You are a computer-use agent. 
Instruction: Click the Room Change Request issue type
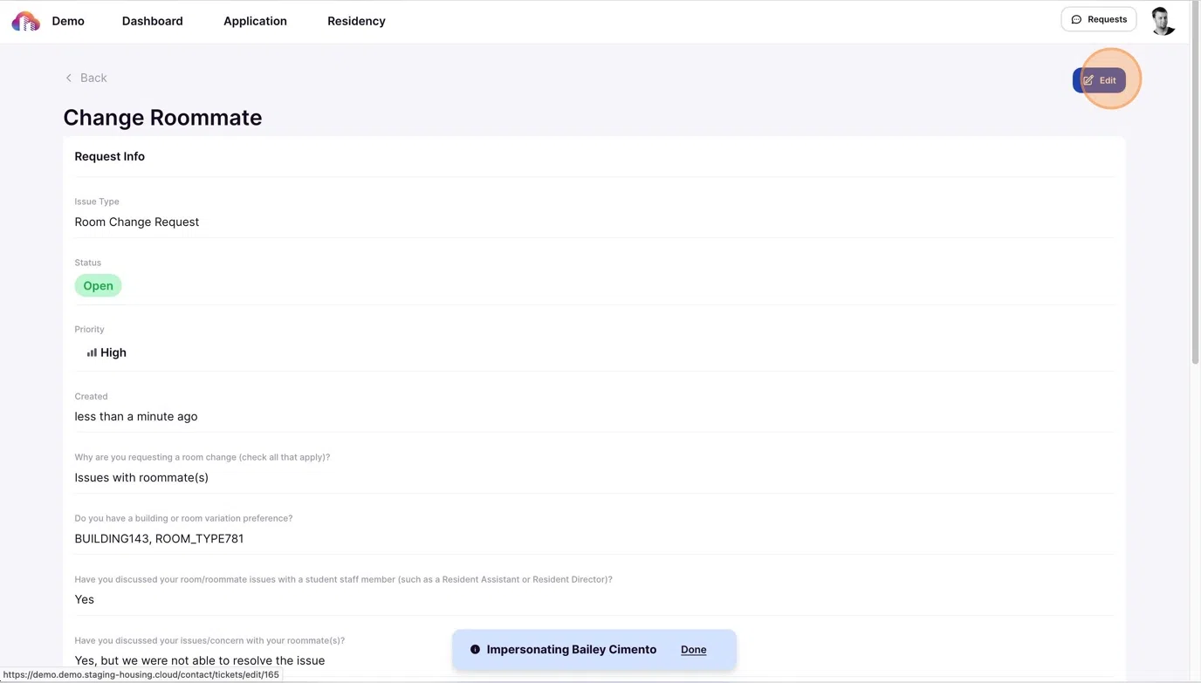pyautogui.click(x=137, y=222)
